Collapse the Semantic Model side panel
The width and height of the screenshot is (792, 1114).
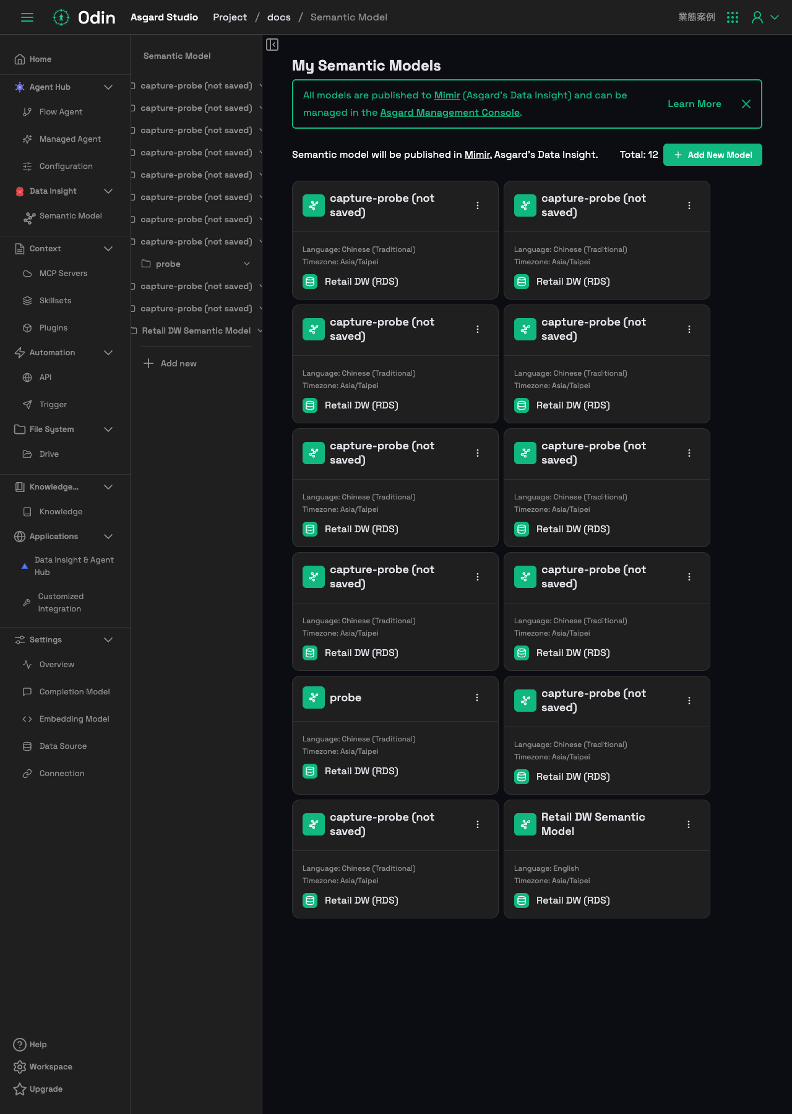(x=272, y=45)
